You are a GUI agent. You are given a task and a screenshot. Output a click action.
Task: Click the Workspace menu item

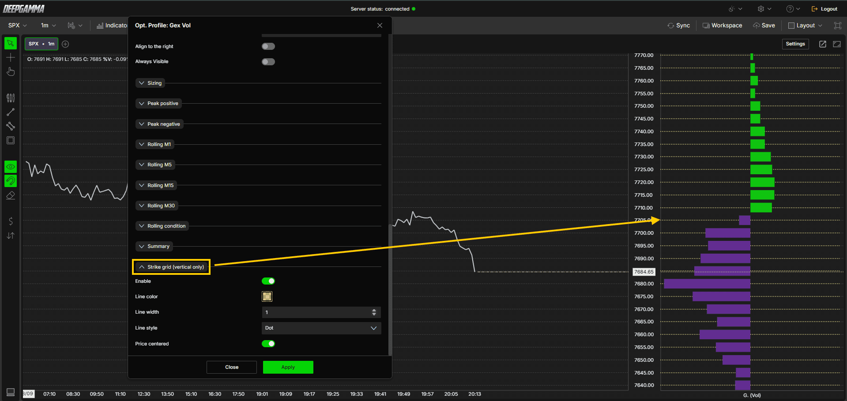[722, 26]
